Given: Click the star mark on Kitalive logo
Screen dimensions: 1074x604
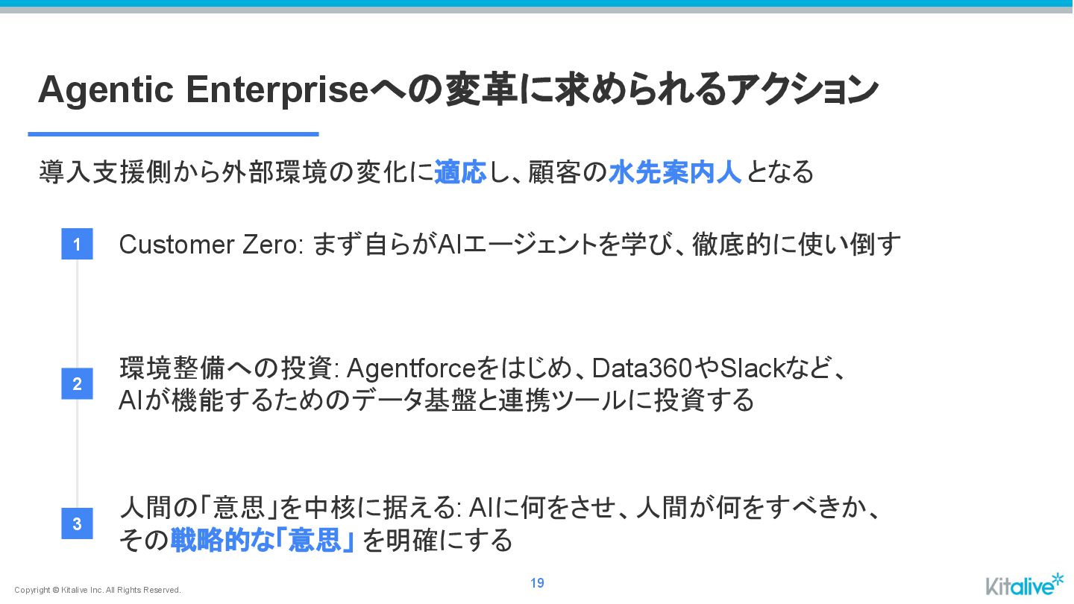Looking at the screenshot, I should pyautogui.click(x=1057, y=579).
